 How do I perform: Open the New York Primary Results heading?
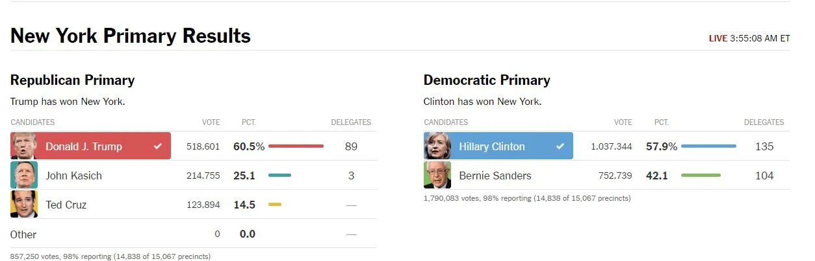pyautogui.click(x=131, y=36)
